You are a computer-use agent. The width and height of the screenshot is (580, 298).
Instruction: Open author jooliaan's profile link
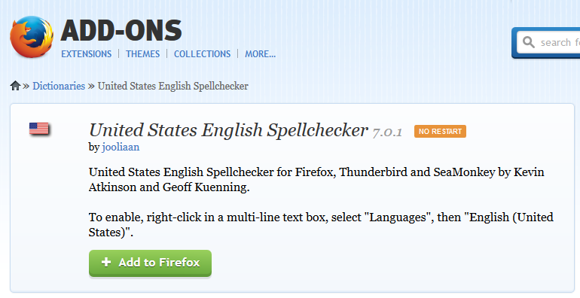click(x=121, y=147)
